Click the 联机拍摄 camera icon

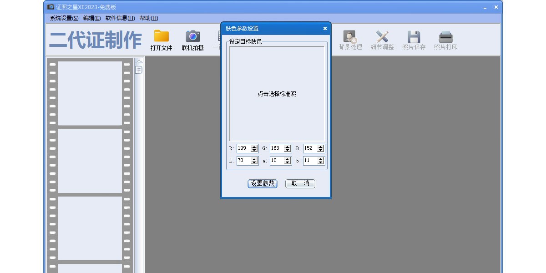(192, 37)
